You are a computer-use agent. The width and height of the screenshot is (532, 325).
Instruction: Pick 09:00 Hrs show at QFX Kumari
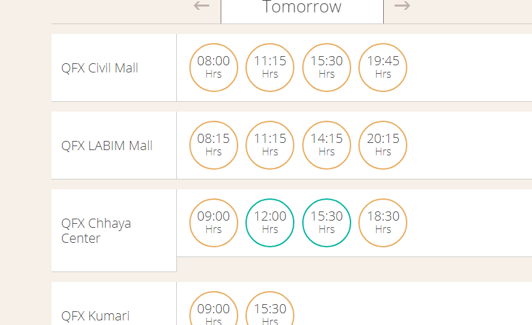[213, 308]
